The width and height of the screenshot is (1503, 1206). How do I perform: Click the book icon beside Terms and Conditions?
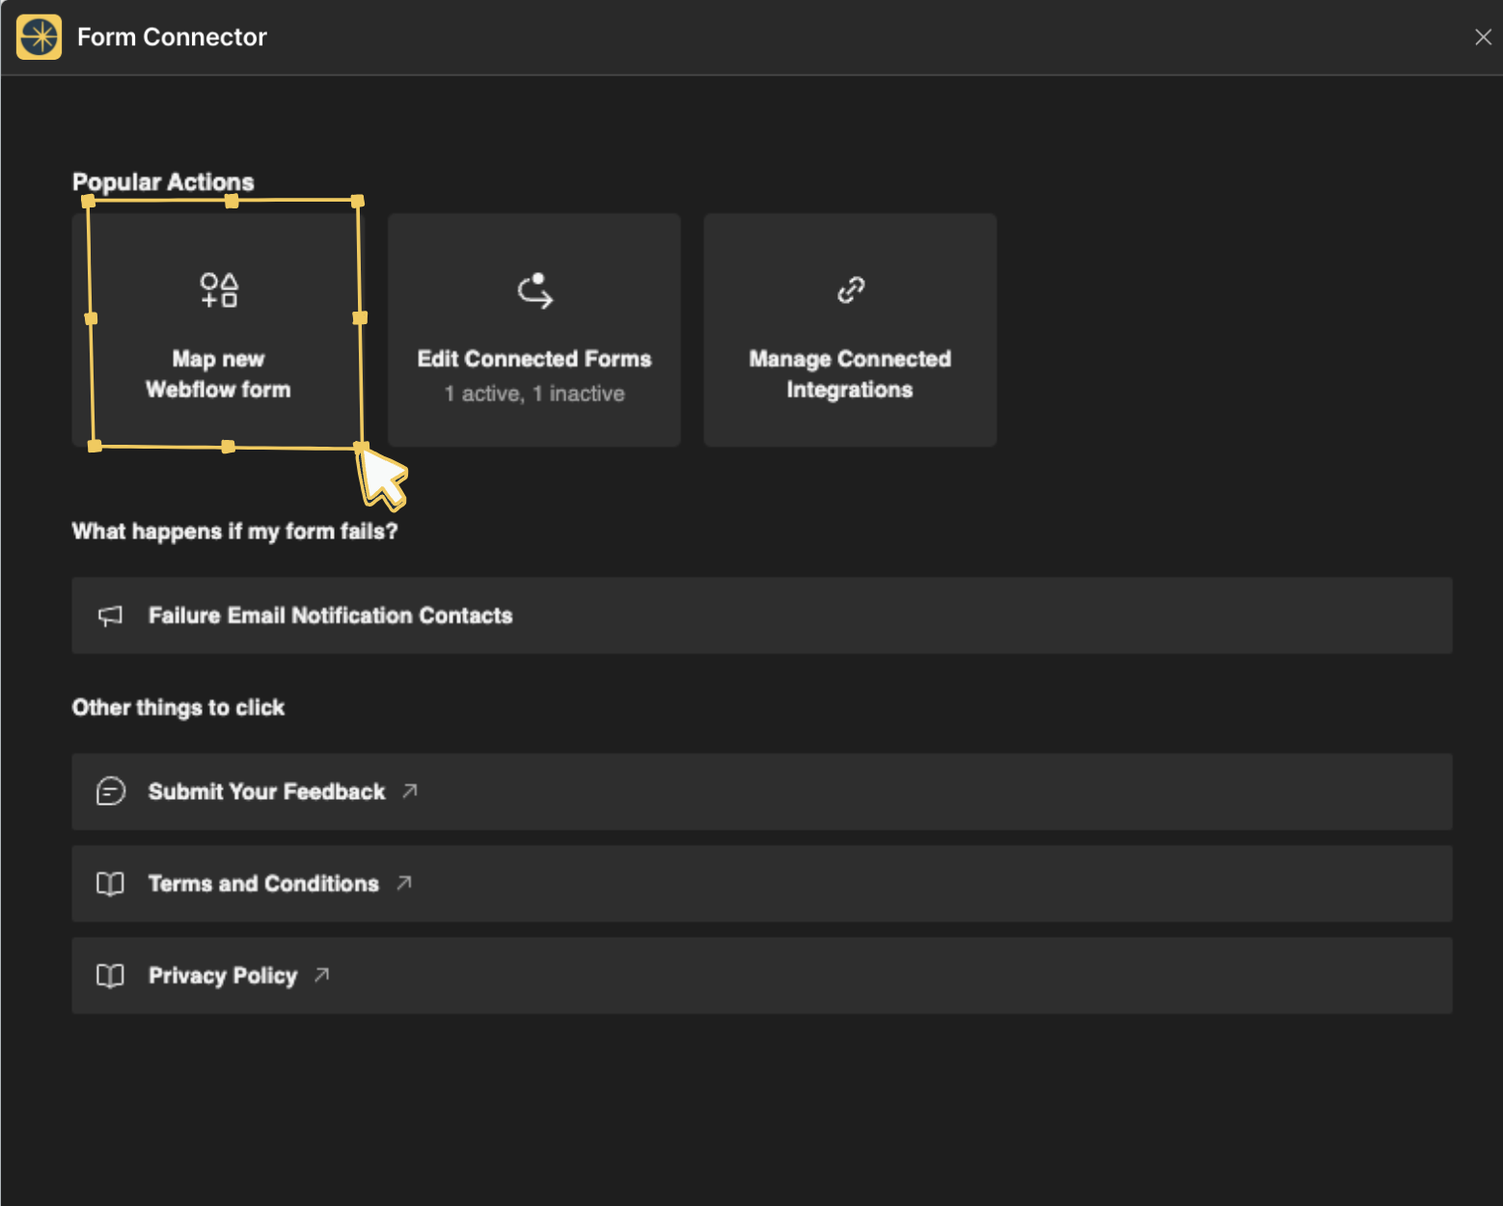pos(111,884)
